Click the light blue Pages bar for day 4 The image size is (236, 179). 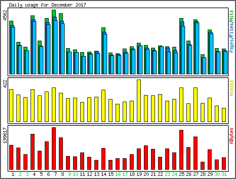(x=35, y=48)
